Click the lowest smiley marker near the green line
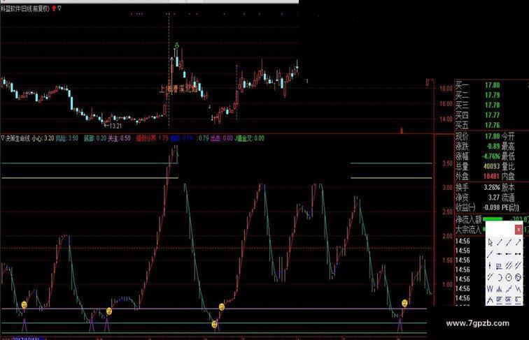 [x=214, y=324]
